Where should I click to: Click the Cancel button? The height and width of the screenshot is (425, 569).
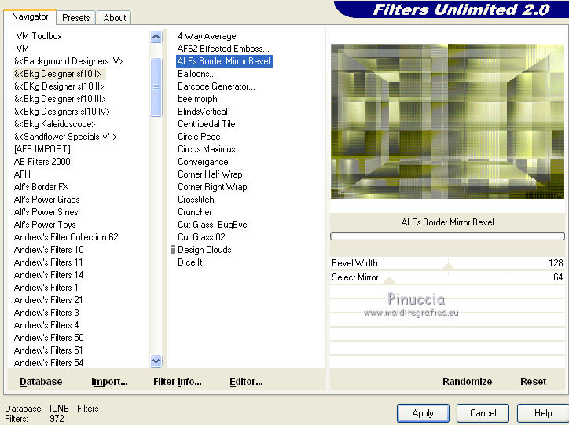pos(483,413)
